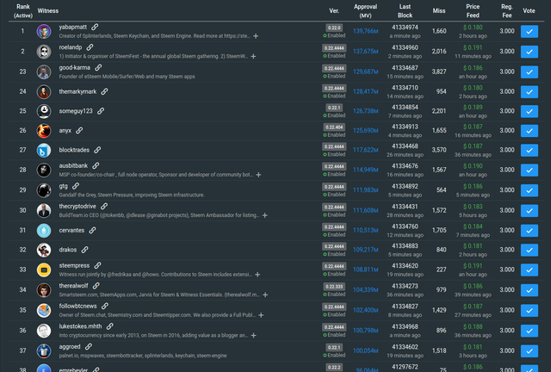Toggle vote checkbox for blocktrades

click(x=529, y=151)
